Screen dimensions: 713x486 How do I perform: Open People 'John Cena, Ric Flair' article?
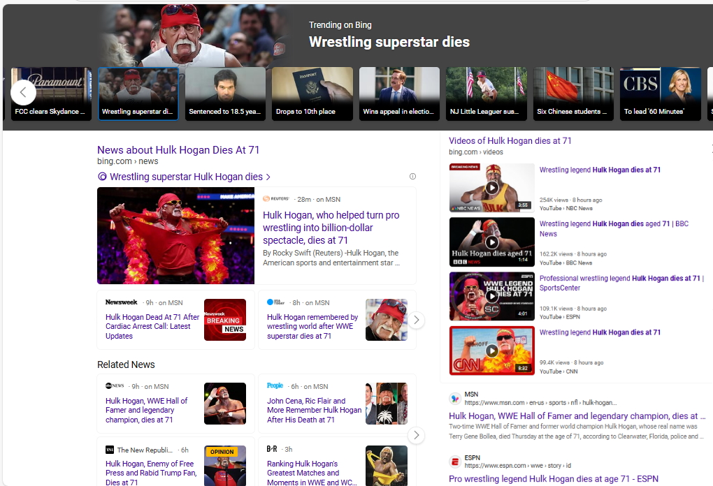tap(315, 410)
